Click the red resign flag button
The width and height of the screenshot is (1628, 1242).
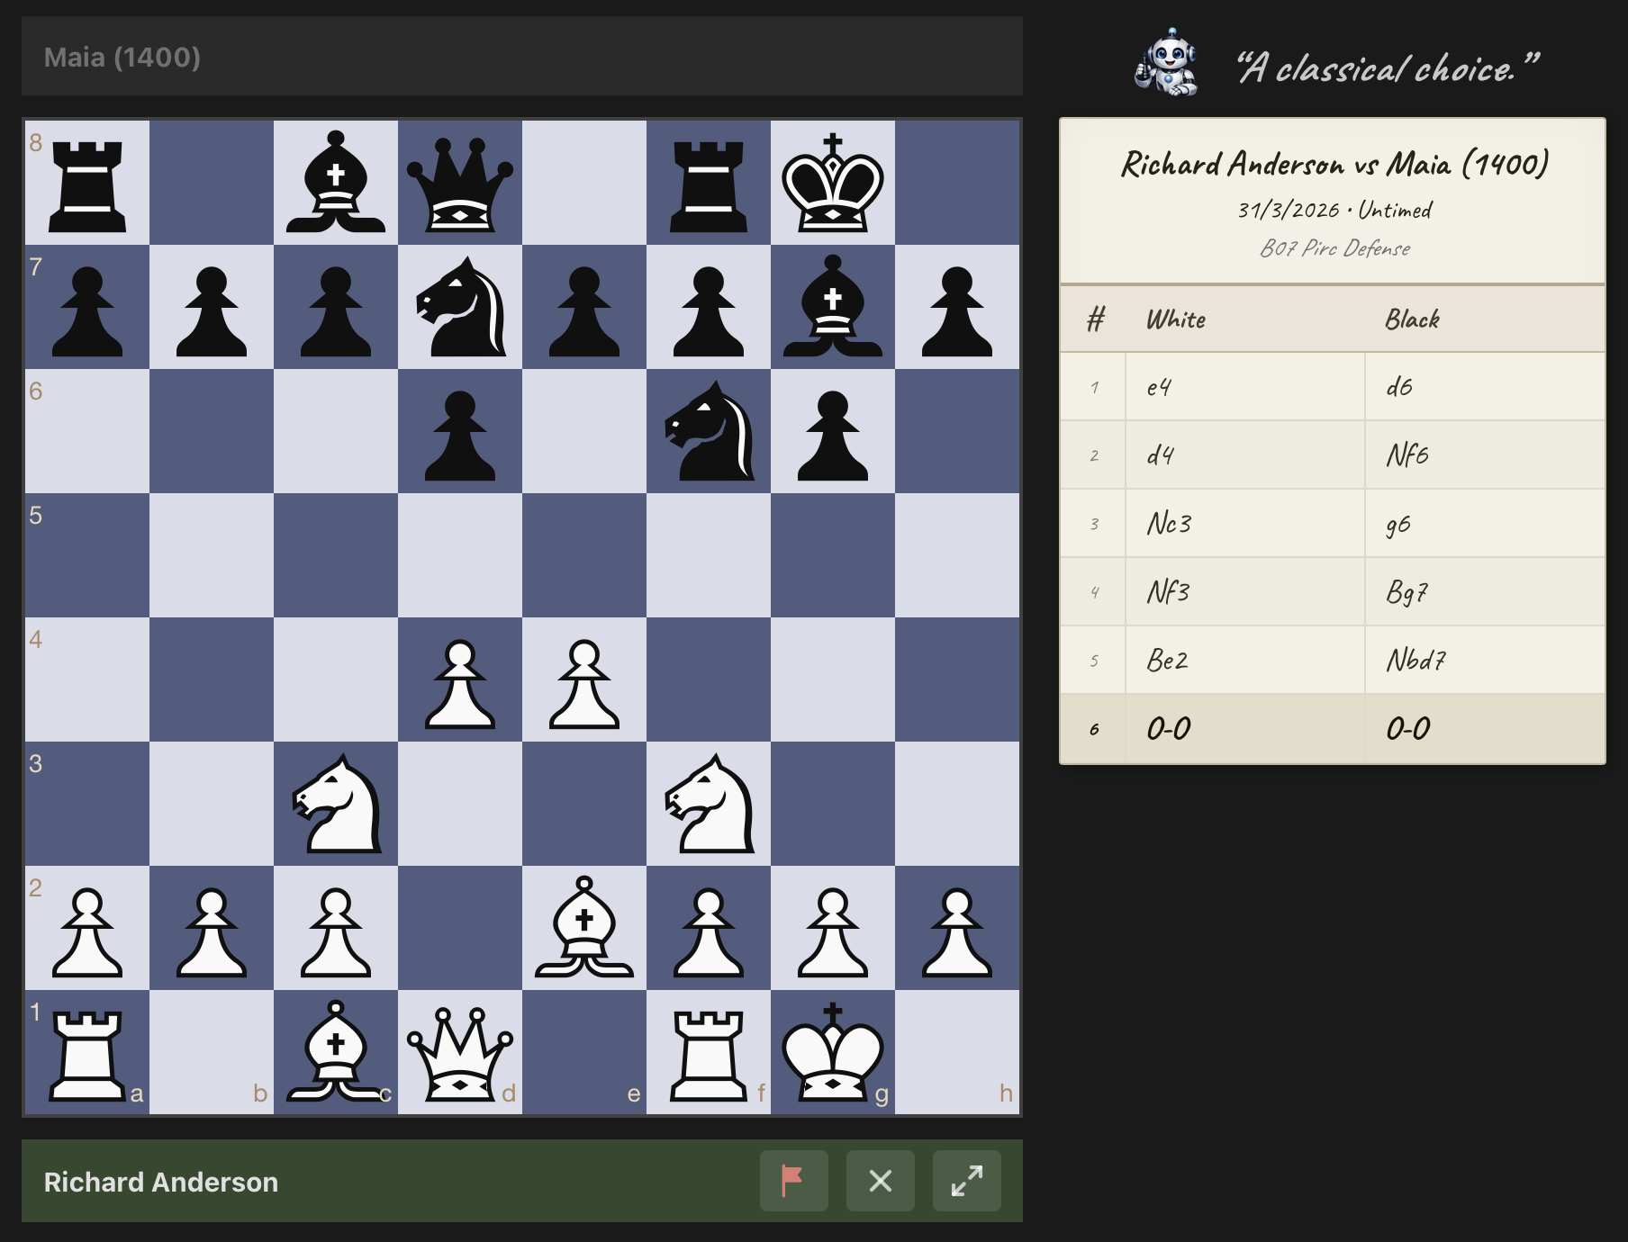[793, 1182]
